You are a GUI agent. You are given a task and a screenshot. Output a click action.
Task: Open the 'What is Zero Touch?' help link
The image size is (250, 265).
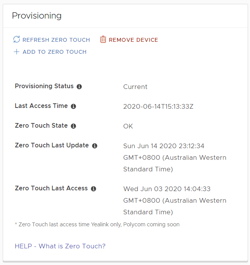(x=72, y=246)
